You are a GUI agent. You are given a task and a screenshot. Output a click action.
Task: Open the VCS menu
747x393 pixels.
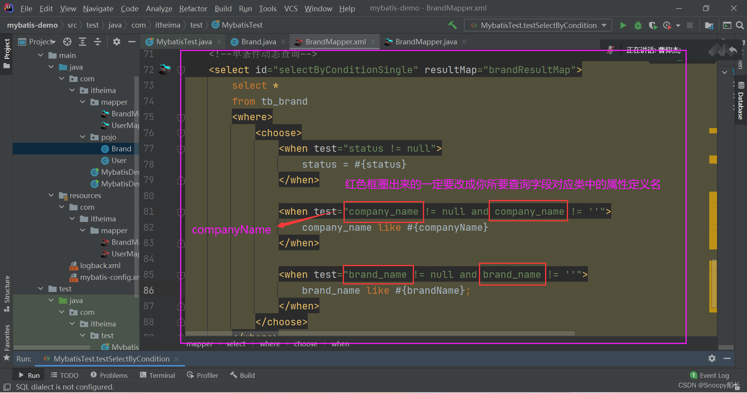[x=291, y=8]
